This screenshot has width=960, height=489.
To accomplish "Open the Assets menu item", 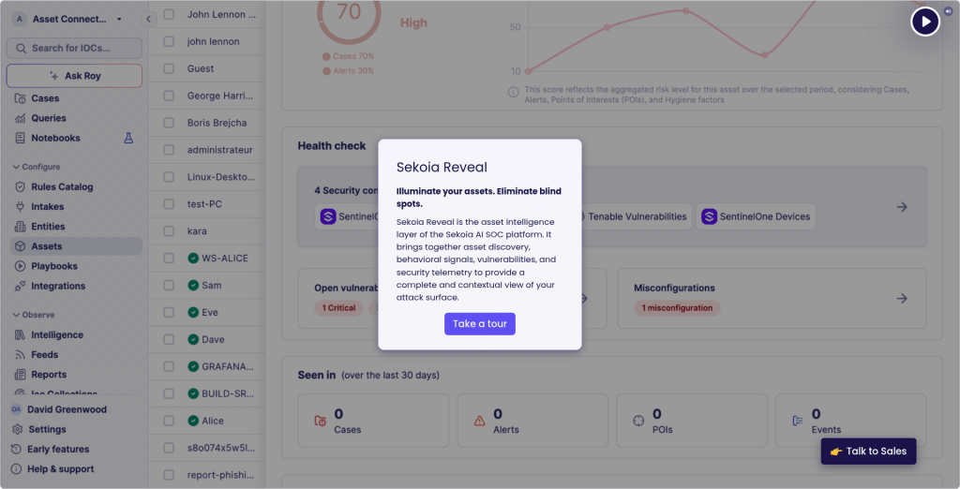I will coord(47,246).
